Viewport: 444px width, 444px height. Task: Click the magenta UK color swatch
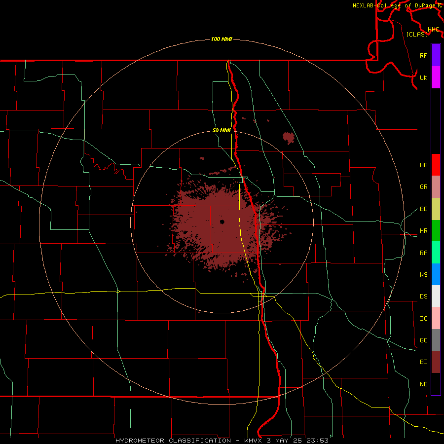coord(436,77)
